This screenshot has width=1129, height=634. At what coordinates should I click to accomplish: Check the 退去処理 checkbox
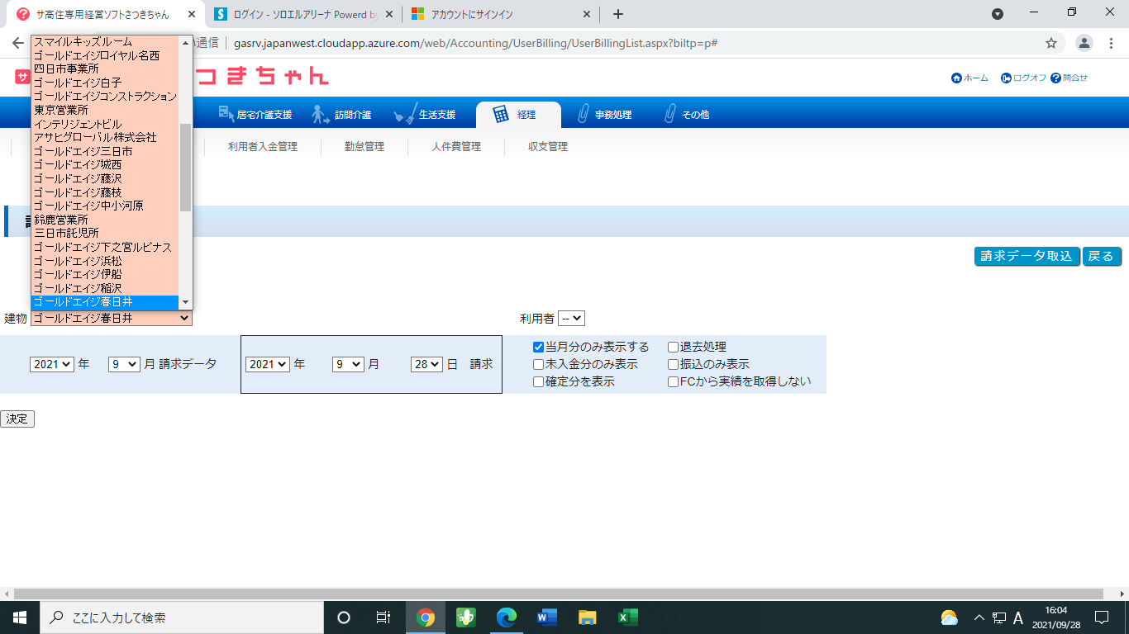pyautogui.click(x=673, y=348)
